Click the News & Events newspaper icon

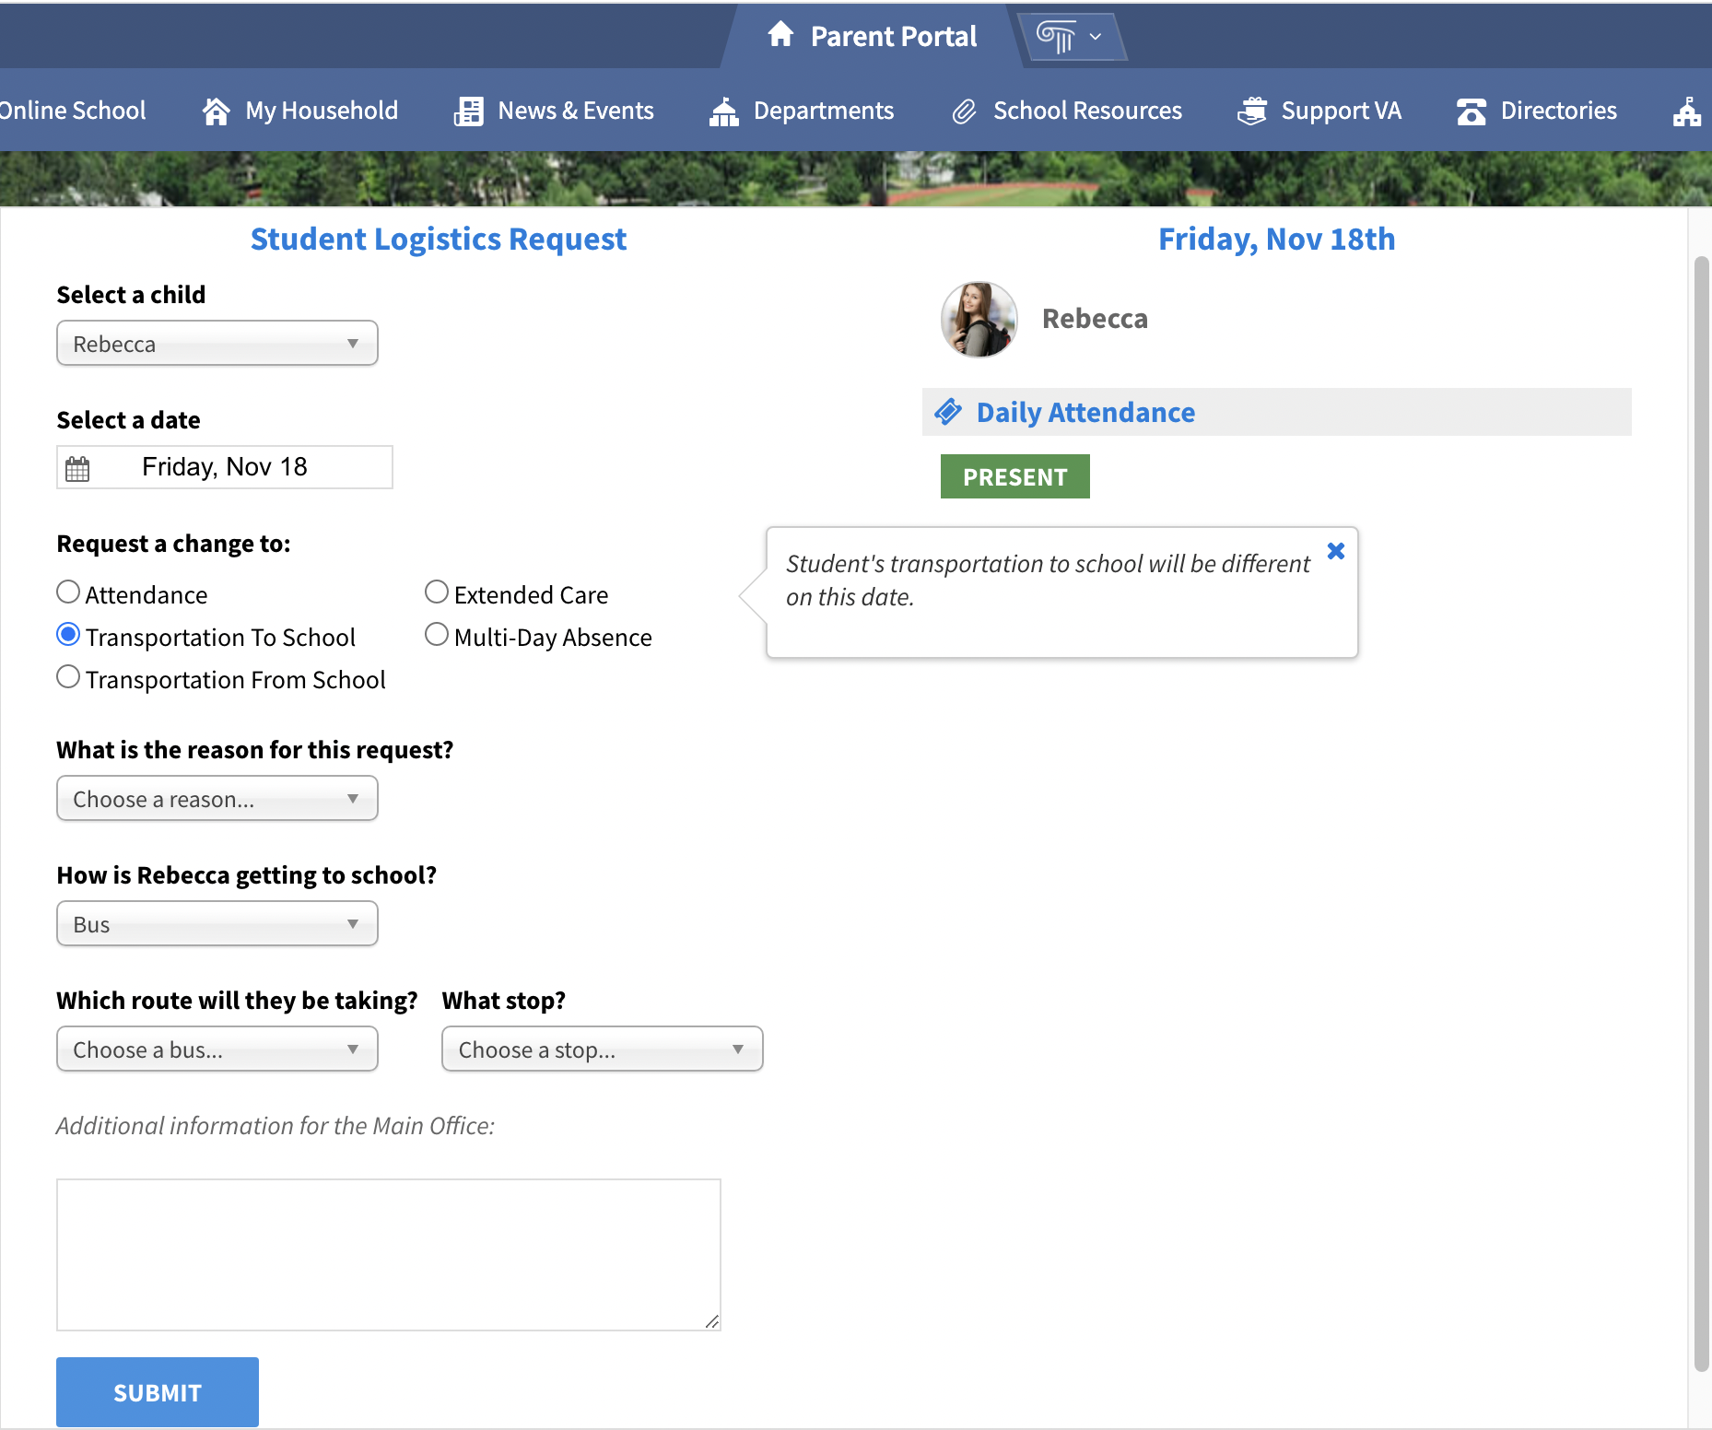[469, 111]
